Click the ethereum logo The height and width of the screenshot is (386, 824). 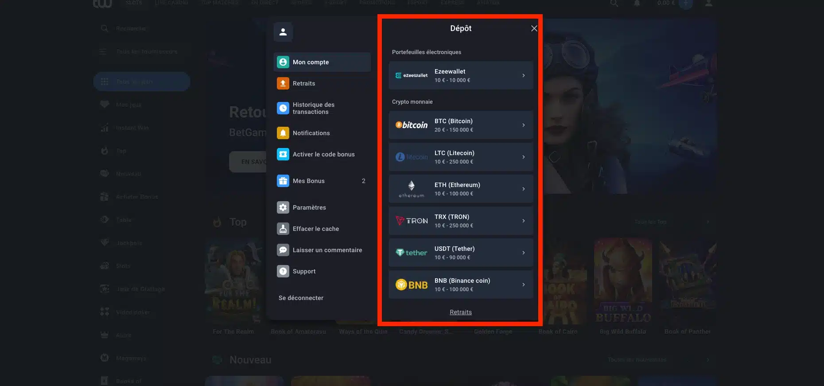pos(412,189)
